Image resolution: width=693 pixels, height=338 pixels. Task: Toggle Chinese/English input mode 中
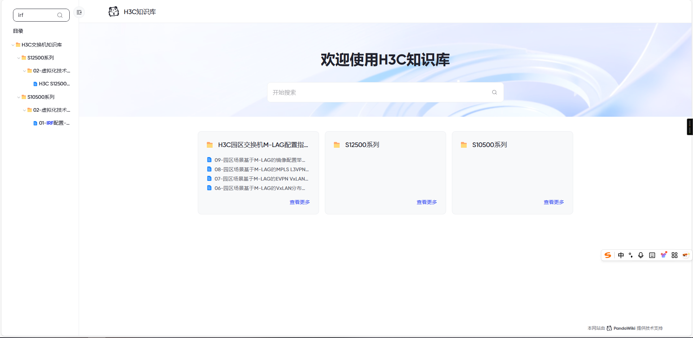(x=621, y=255)
